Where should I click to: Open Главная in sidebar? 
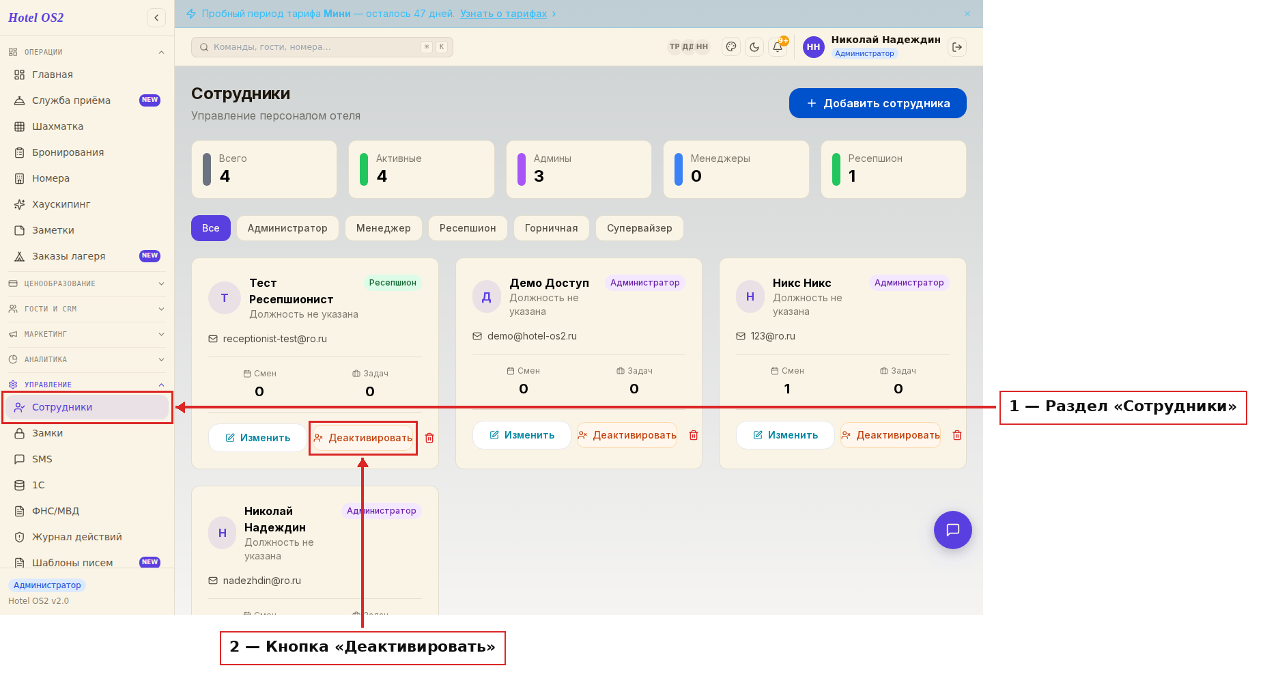tap(86, 74)
